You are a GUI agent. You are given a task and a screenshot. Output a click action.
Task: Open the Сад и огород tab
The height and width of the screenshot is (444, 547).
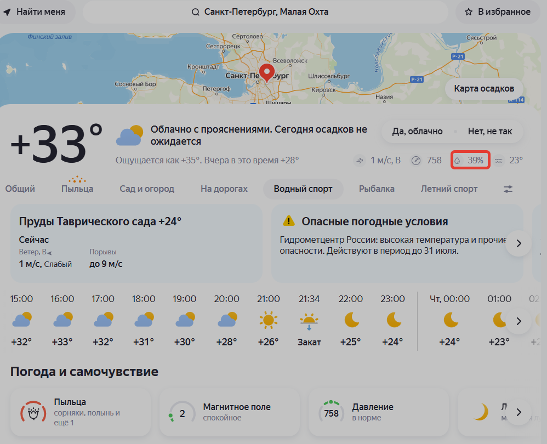tap(147, 189)
